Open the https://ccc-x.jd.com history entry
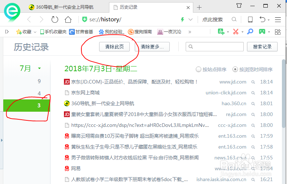Image resolution: width=287 pixels, height=184 pixels. (140, 125)
